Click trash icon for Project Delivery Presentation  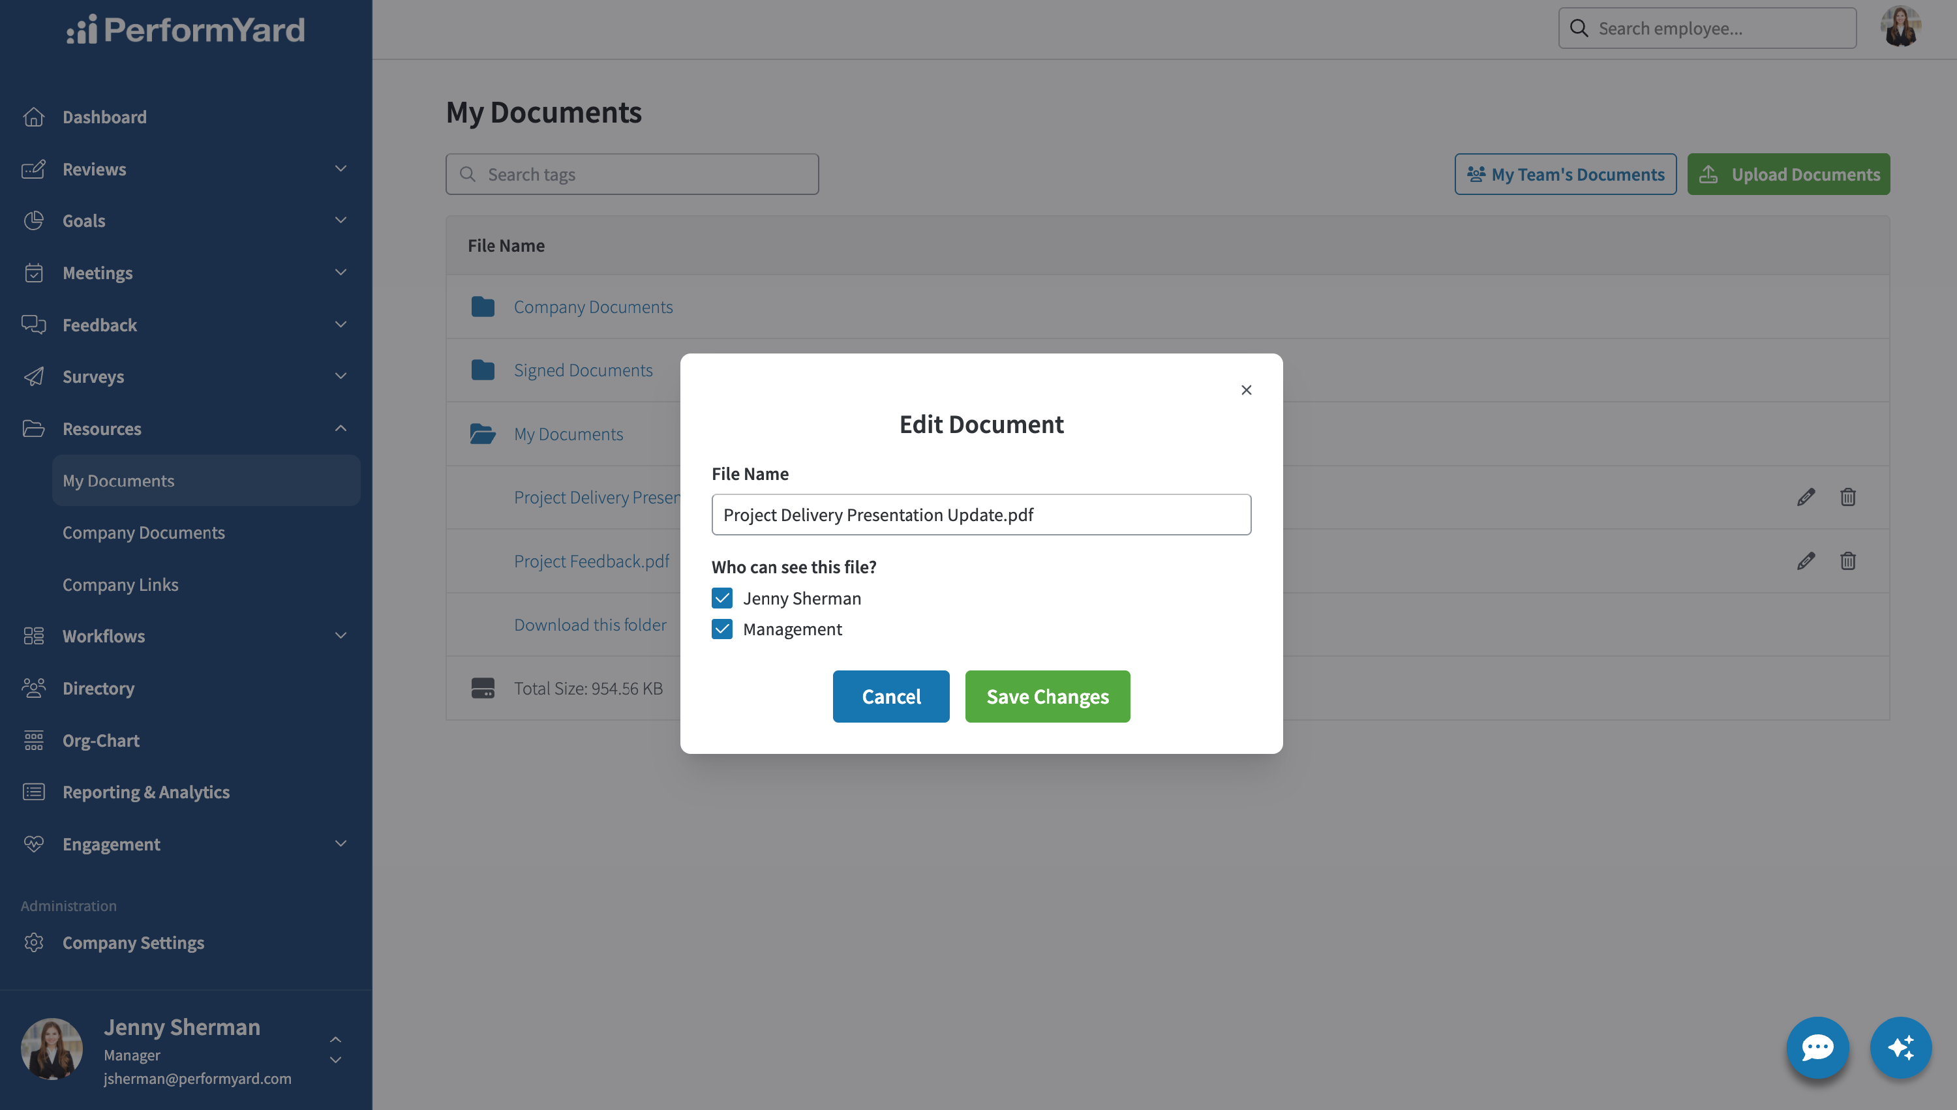click(x=1847, y=497)
